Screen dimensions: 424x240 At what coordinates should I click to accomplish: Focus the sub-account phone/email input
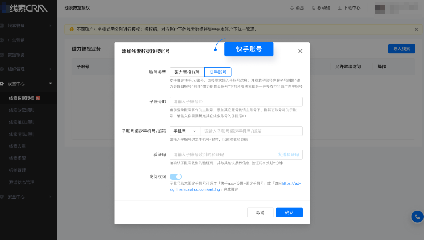point(251,131)
